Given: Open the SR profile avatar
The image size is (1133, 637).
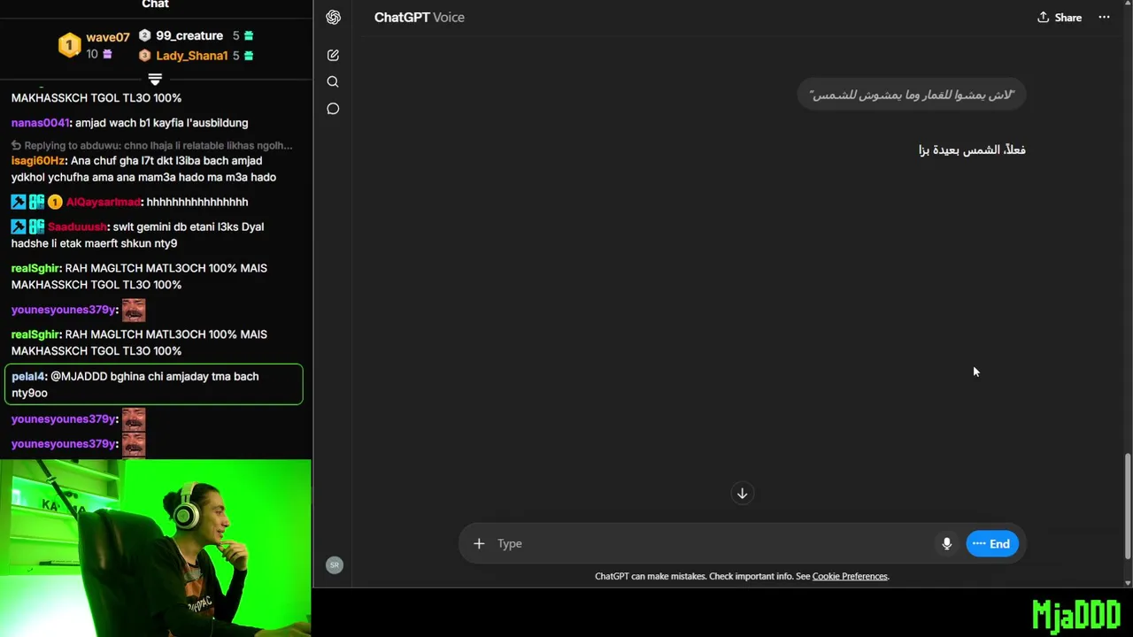Looking at the screenshot, I should coord(335,564).
